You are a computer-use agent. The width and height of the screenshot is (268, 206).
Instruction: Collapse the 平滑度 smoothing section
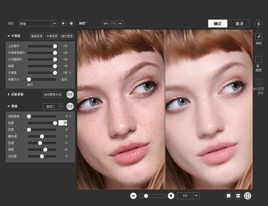[x=9, y=36]
